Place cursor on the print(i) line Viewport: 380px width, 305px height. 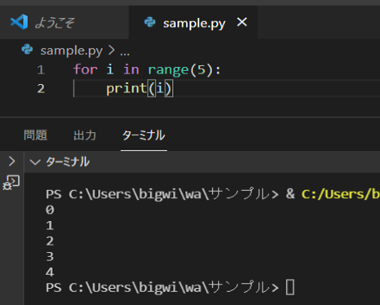tap(139, 88)
